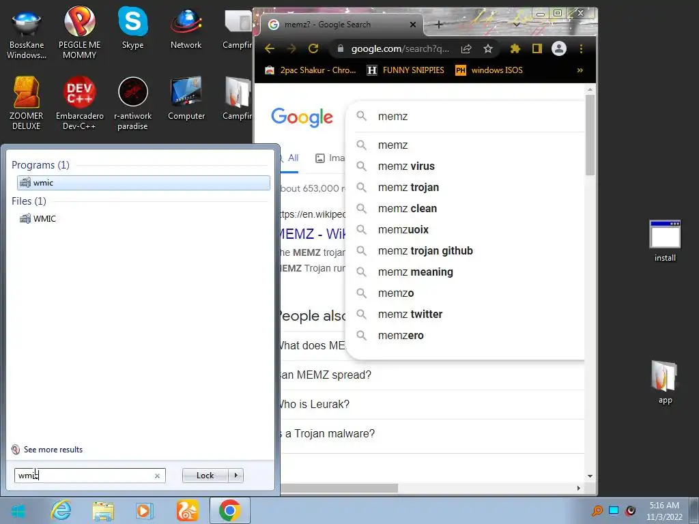Open media player taskbar icon

pyautogui.click(x=145, y=510)
